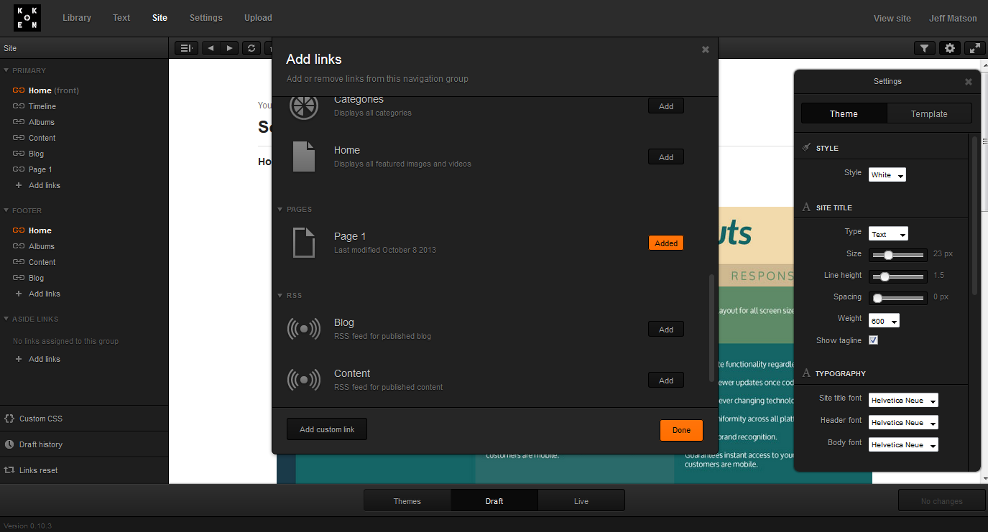Image resolution: width=988 pixels, height=532 pixels.
Task: Switch to Live mode
Action: point(581,501)
